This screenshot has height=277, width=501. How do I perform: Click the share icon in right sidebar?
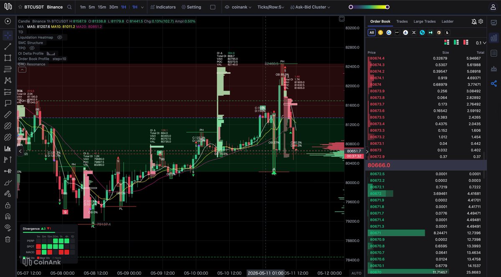(494, 83)
